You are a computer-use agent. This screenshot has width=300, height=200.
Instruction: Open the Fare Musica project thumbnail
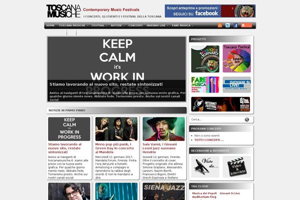pos(205,84)
